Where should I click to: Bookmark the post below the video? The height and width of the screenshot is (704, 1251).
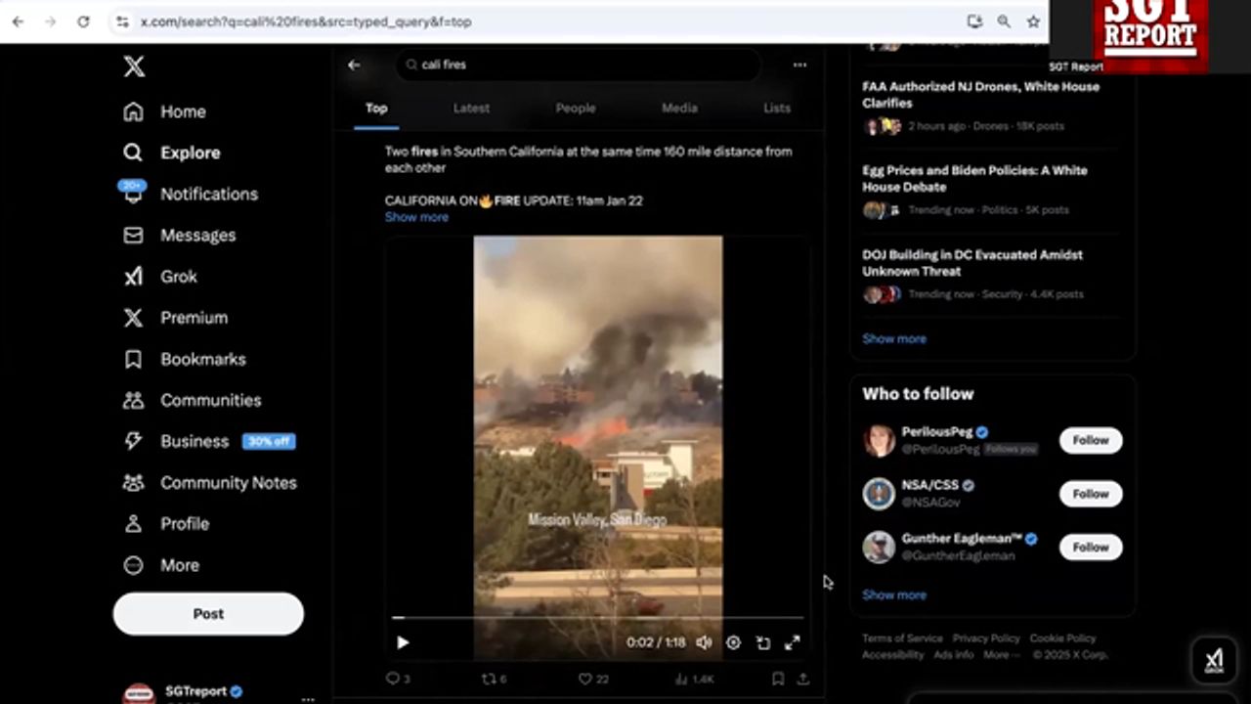(x=778, y=679)
